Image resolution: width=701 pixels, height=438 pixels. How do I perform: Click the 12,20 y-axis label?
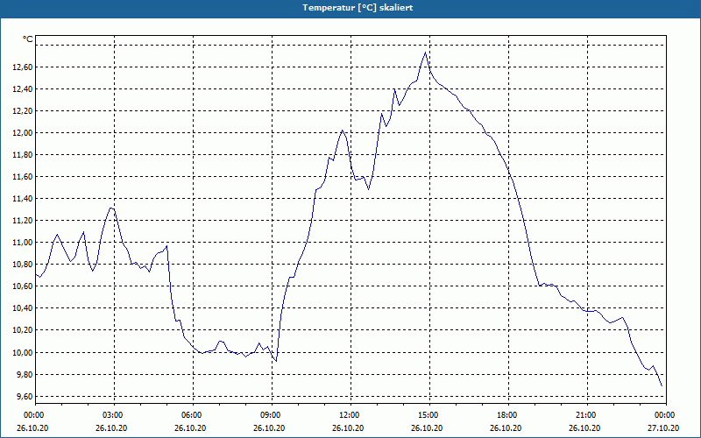pyautogui.click(x=23, y=111)
